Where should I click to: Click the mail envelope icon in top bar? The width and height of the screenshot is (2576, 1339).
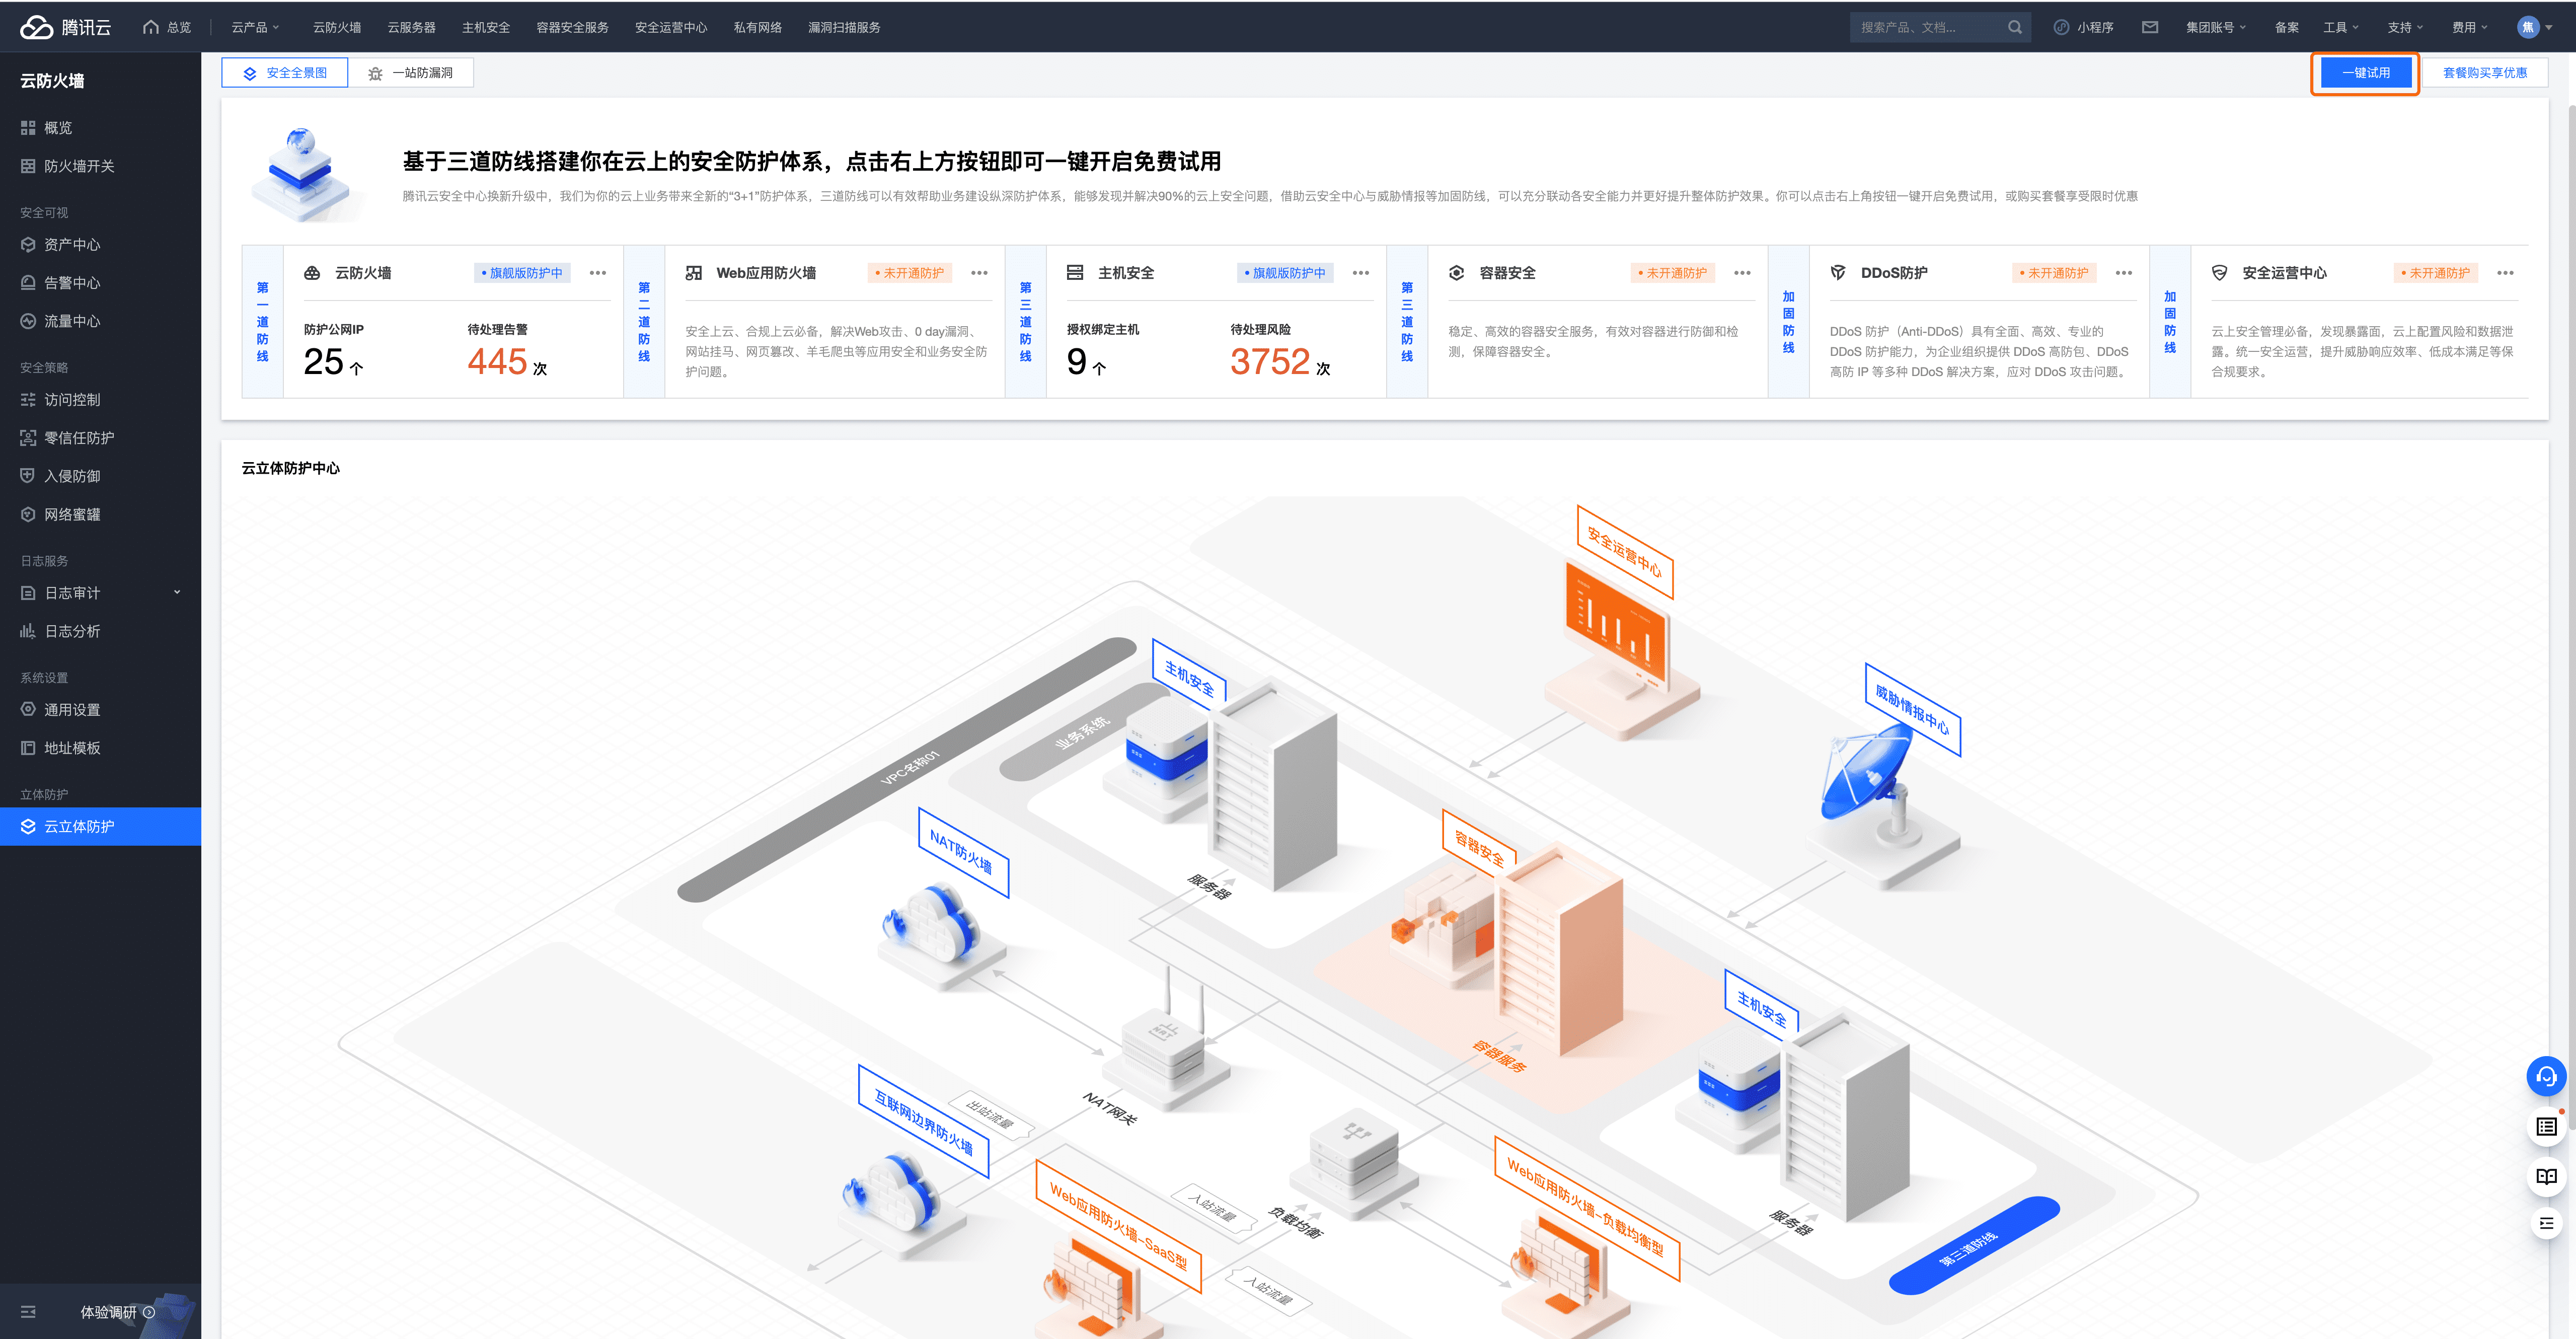(2149, 27)
